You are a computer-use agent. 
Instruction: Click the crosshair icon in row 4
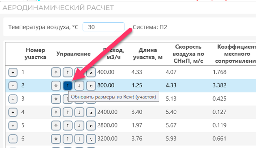pos(56,112)
